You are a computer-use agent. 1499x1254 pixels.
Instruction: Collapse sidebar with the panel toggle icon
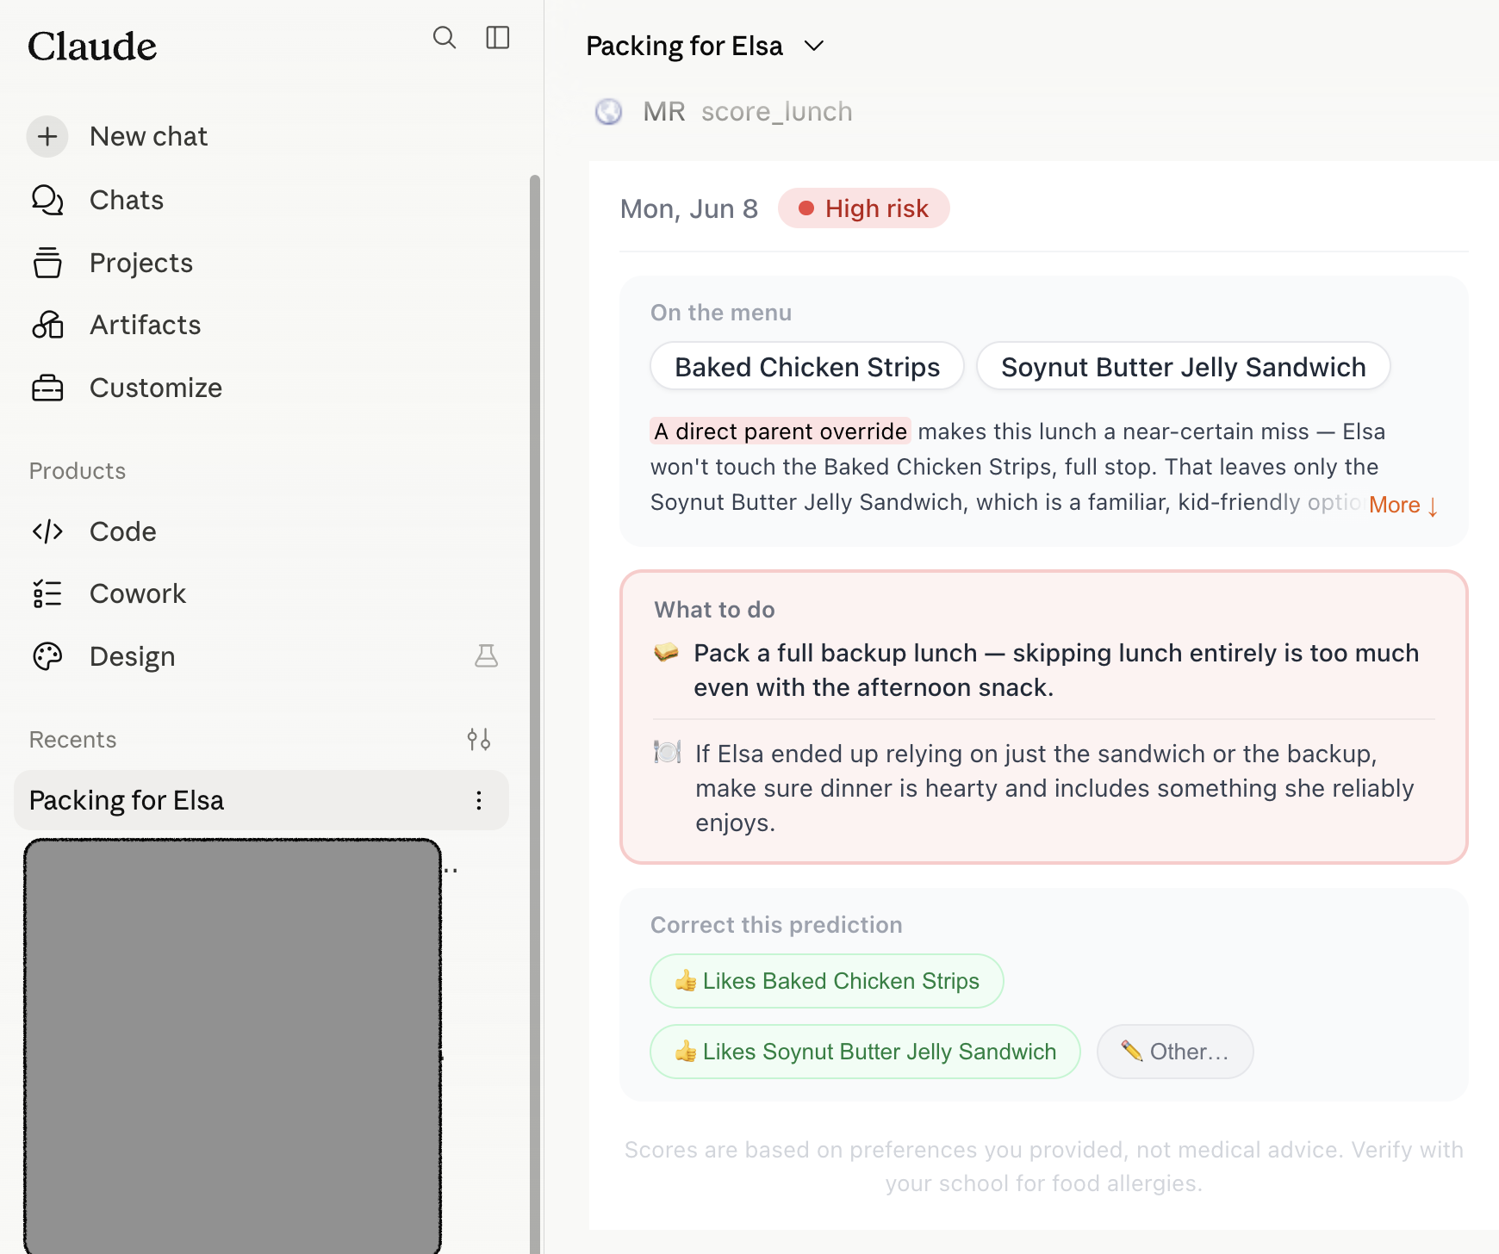coord(498,38)
